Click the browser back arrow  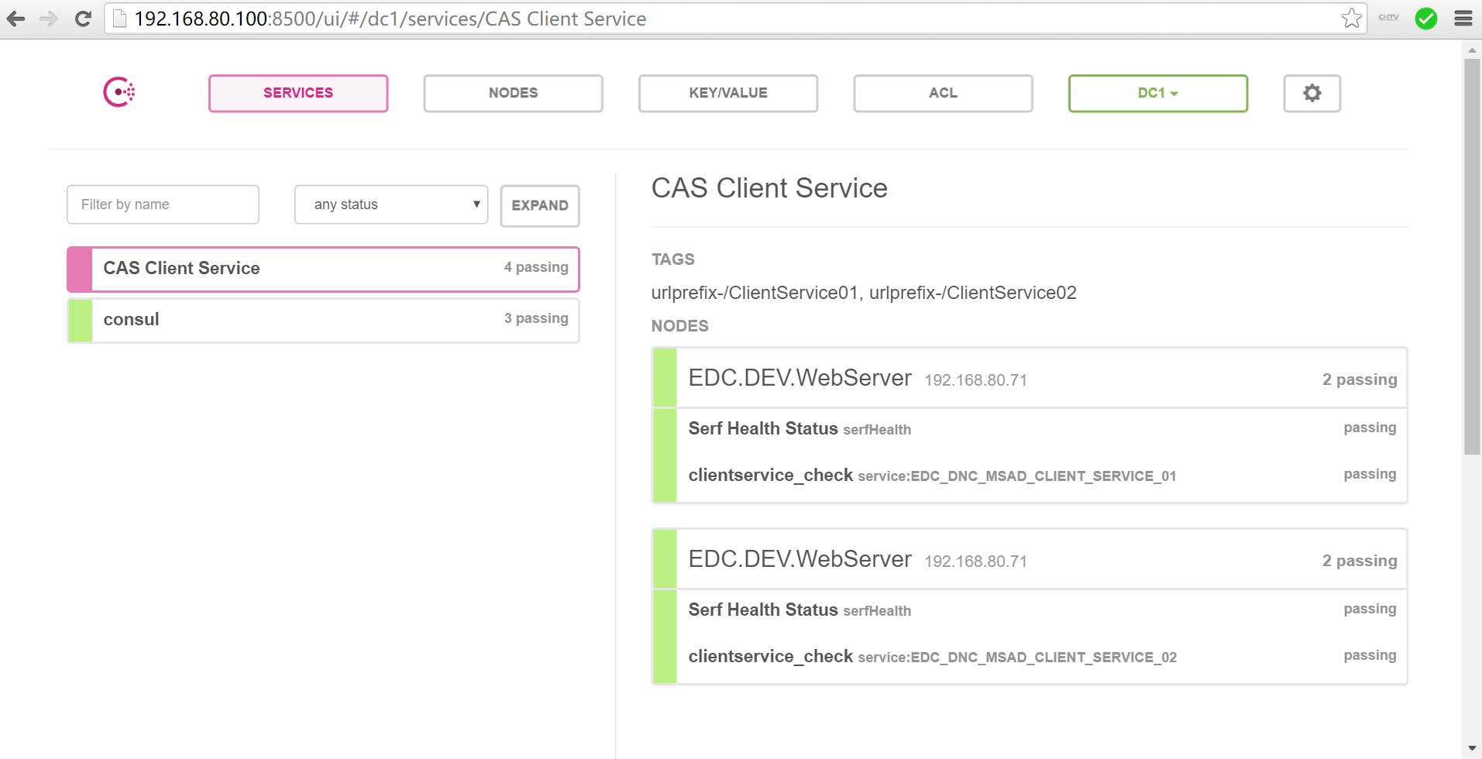16,19
